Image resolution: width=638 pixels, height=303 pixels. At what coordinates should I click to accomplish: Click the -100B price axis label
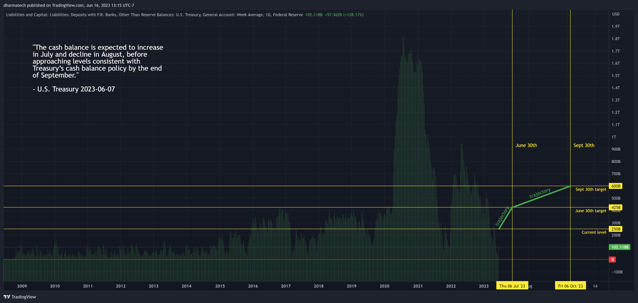pyautogui.click(x=617, y=272)
